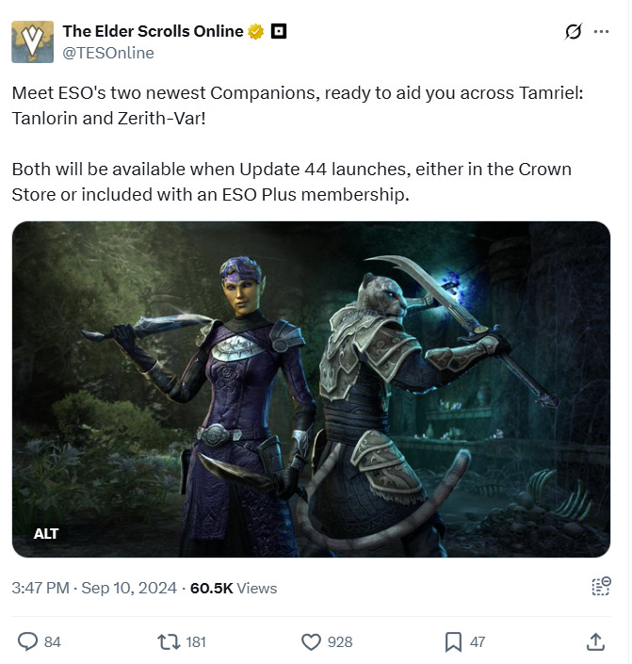Open the repost arrows icon menu
The height and width of the screenshot is (664, 632).
(169, 641)
